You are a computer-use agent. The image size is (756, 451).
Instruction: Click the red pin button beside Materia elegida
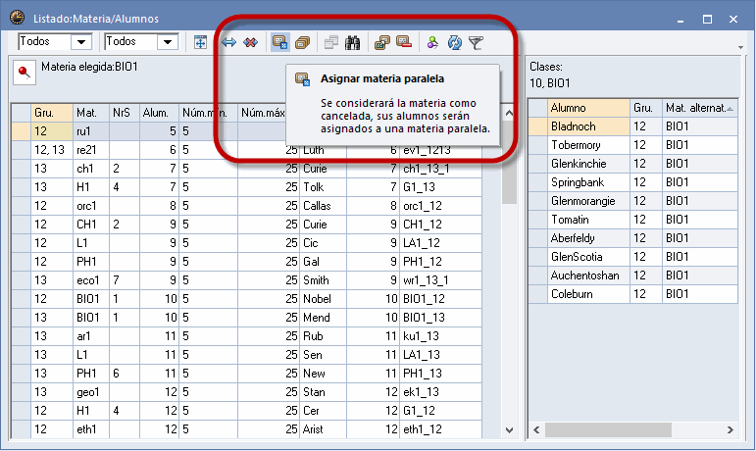pyautogui.click(x=25, y=73)
